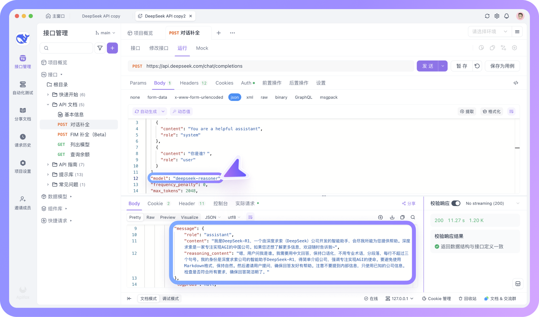539x317 pixels.
Task: Select the x-www-form-urlencoded body type
Action: coord(199,97)
